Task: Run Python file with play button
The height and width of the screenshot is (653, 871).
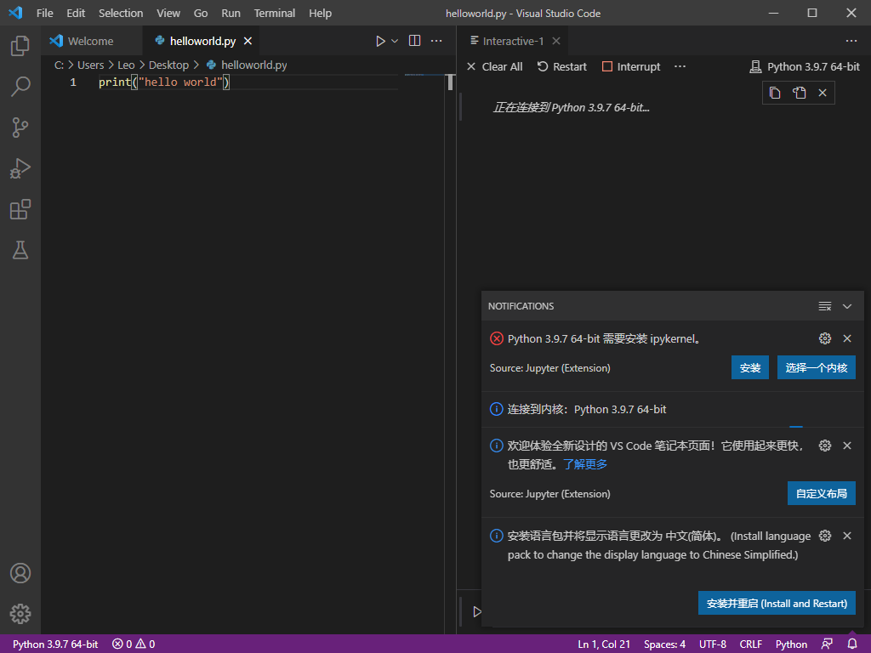Action: coord(380,41)
